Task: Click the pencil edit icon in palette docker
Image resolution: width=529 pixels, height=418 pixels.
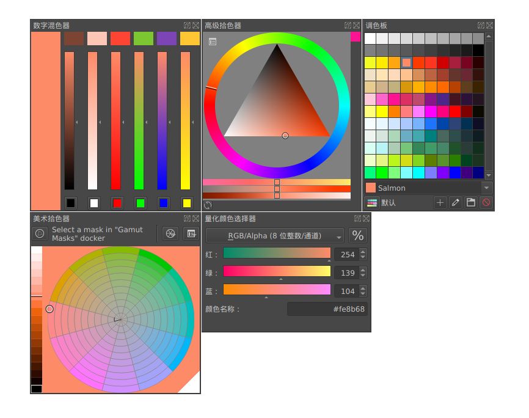Action: [x=456, y=203]
